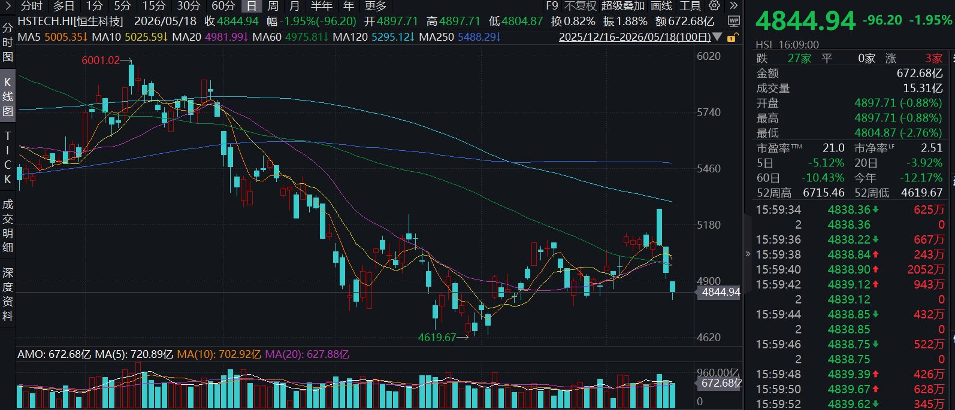Click MA(10): 702.92亿 volume average label
The width and height of the screenshot is (955, 410).
pyautogui.click(x=219, y=354)
